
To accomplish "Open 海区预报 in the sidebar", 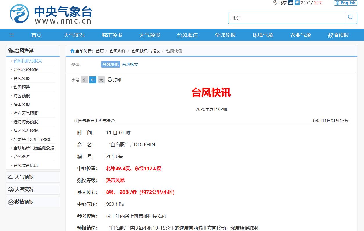I will (22, 96).
